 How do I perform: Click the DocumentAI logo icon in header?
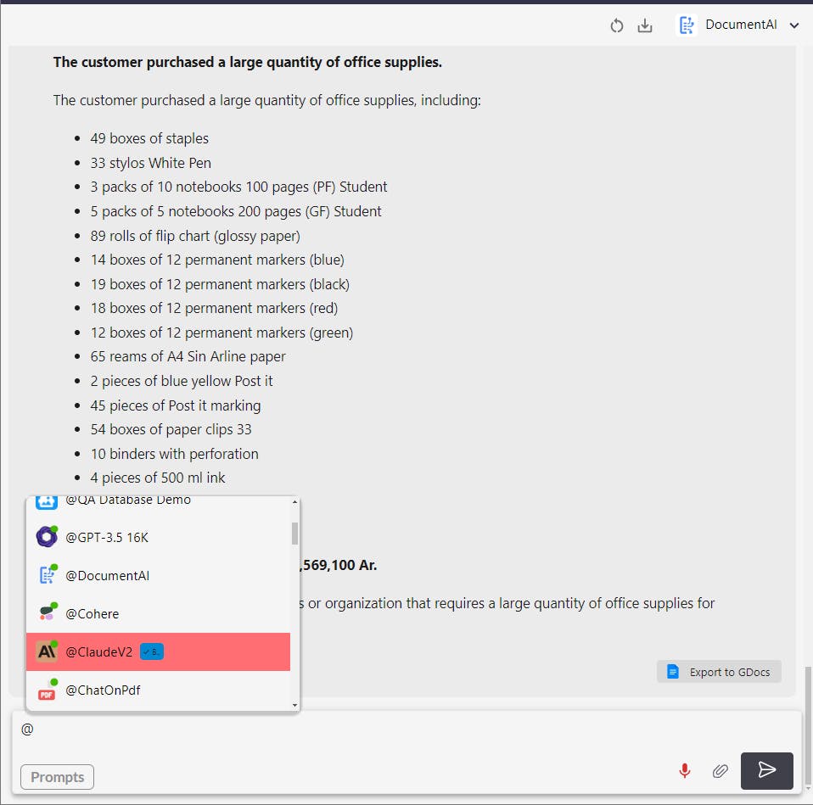point(686,25)
